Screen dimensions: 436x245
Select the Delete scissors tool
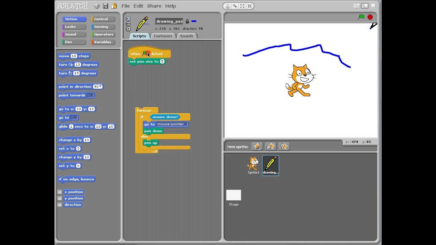coord(235,6)
